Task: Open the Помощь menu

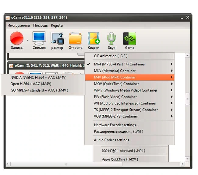Action: [x=41, y=26]
